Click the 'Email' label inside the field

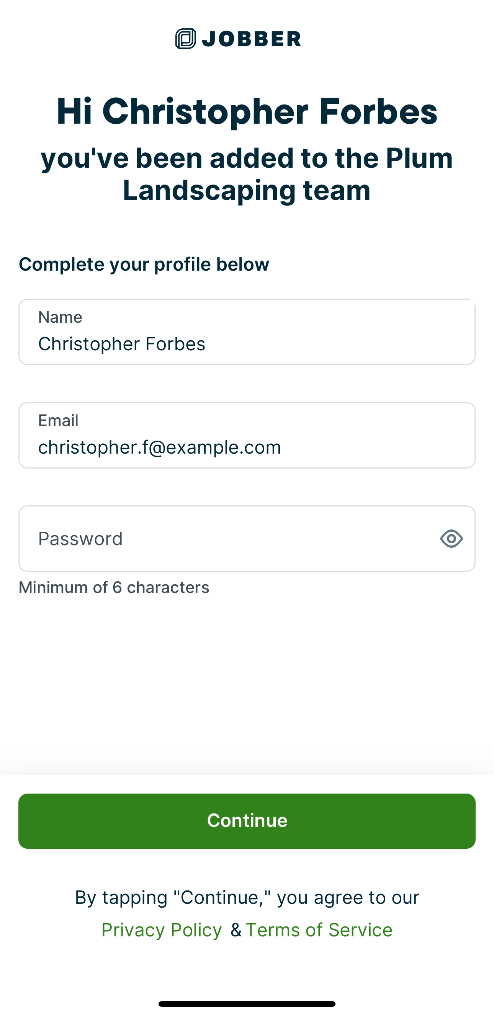pos(58,420)
